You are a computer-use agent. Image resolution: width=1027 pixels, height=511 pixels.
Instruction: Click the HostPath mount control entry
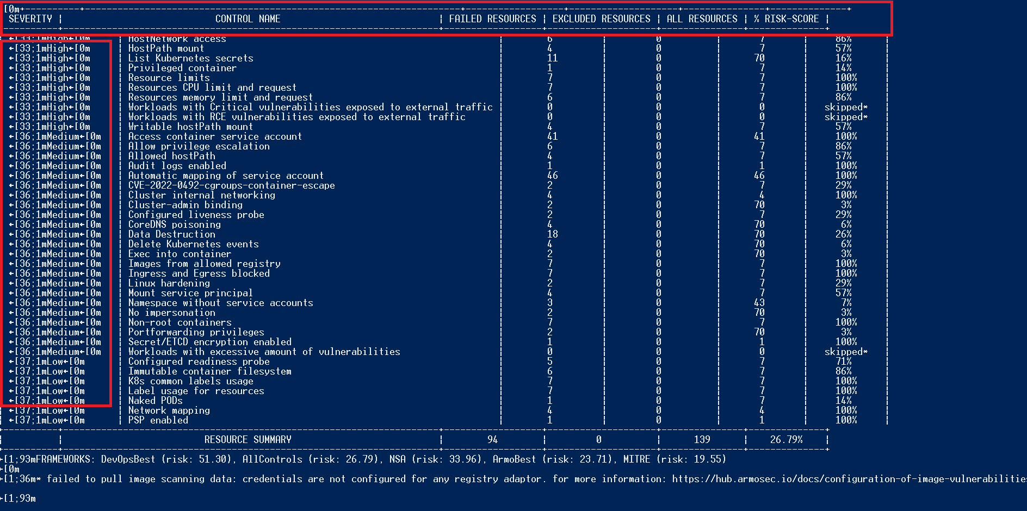pos(166,48)
